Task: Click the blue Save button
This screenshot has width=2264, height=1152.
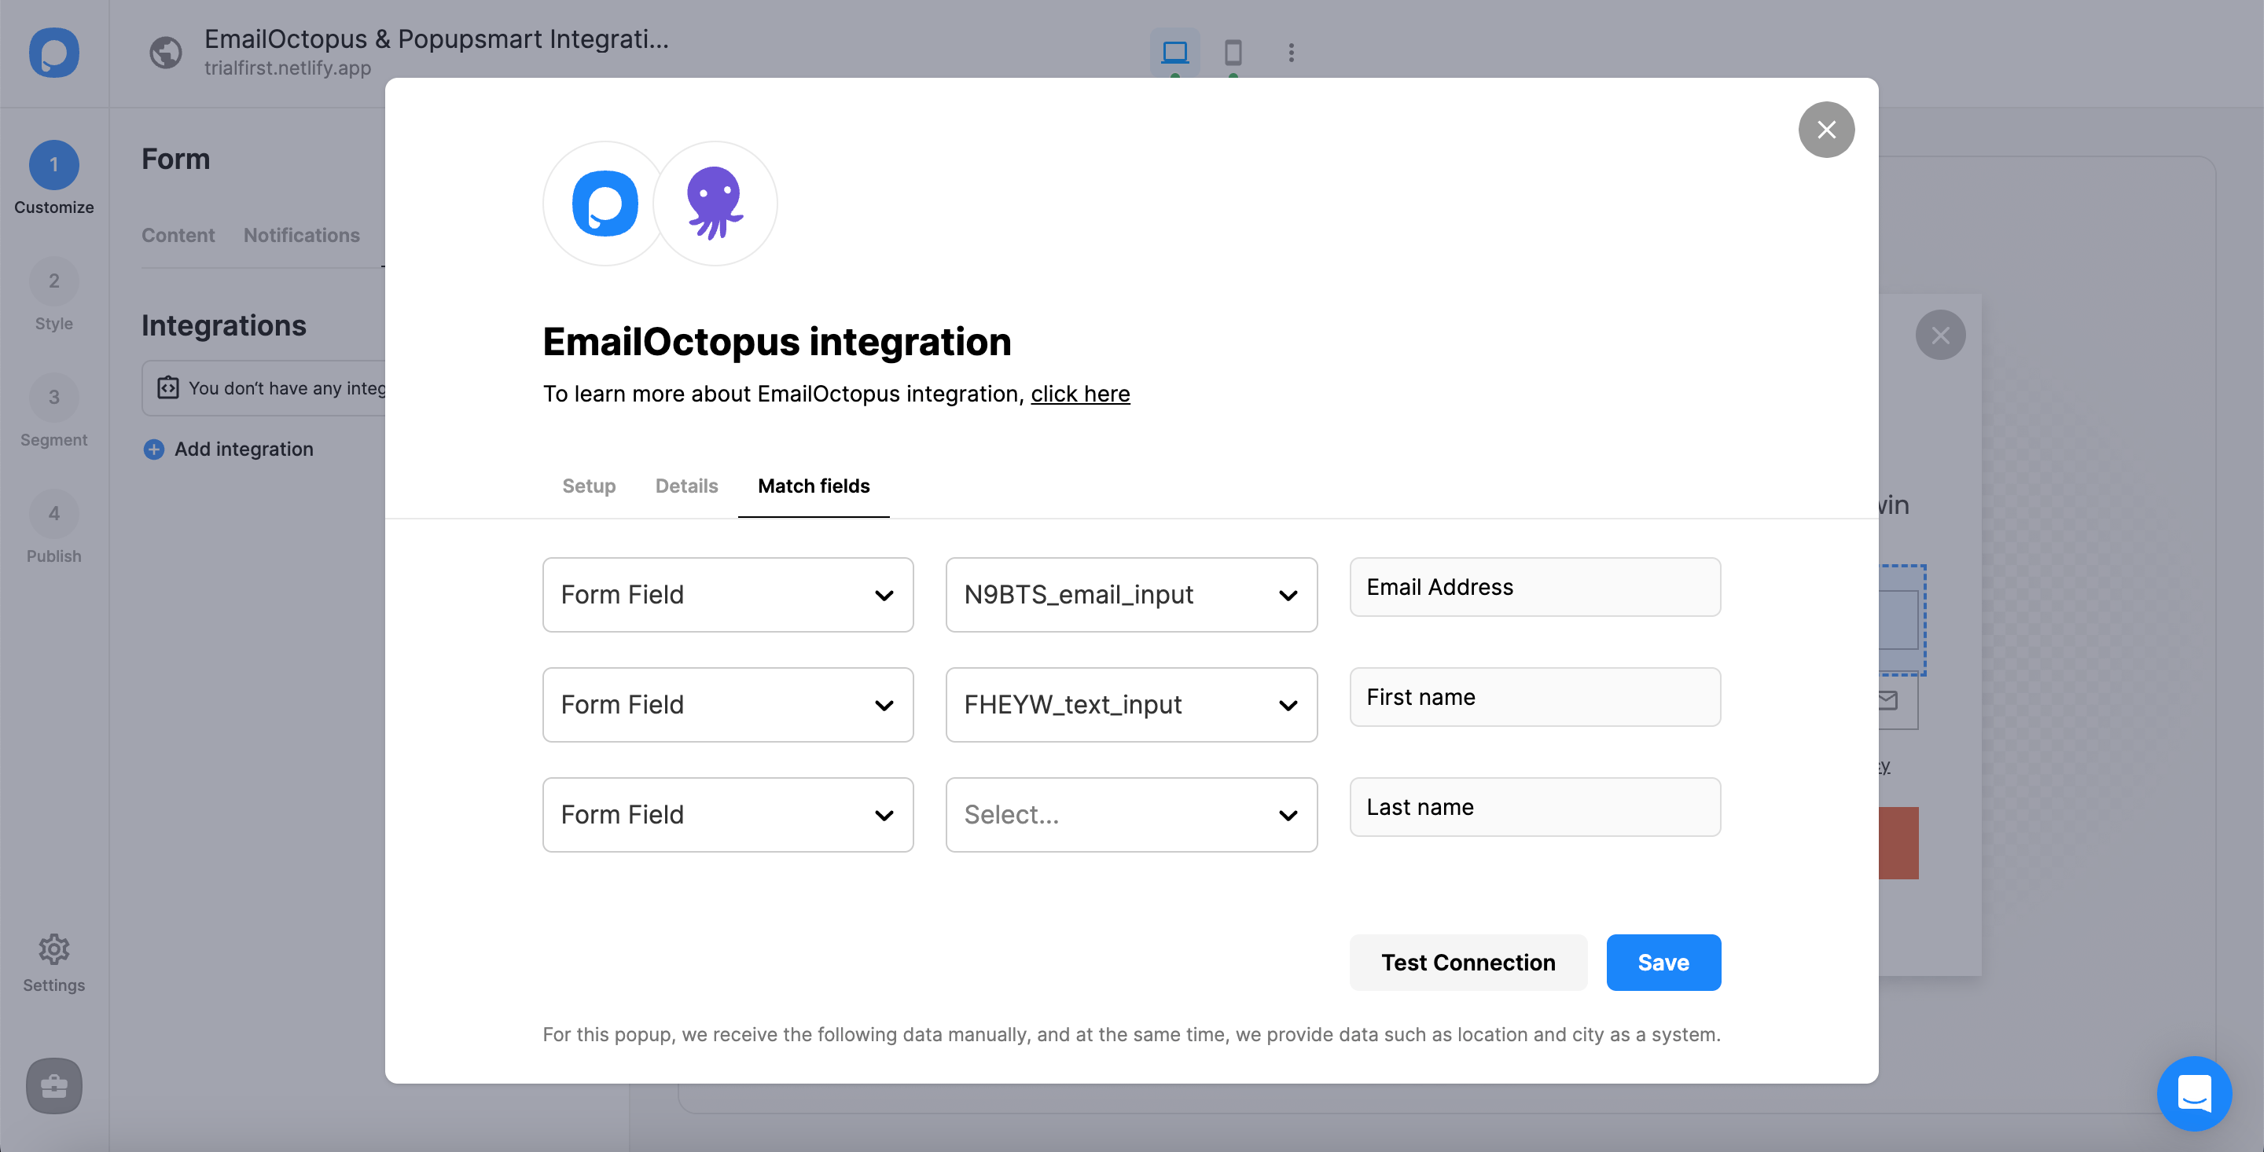Action: coord(1662,962)
